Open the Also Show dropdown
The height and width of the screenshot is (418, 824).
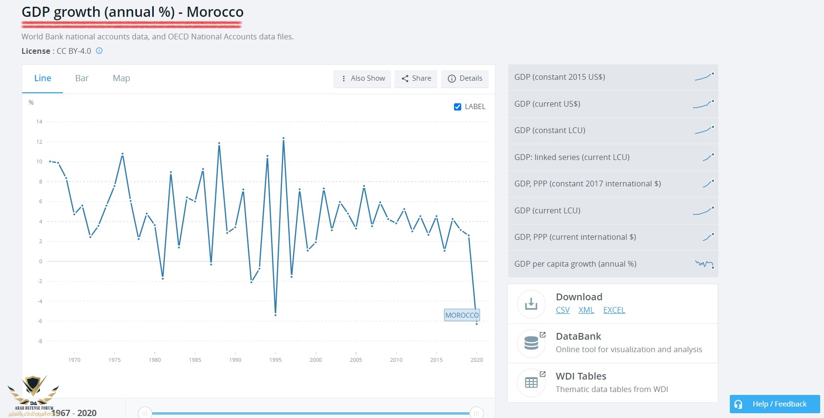pos(362,78)
